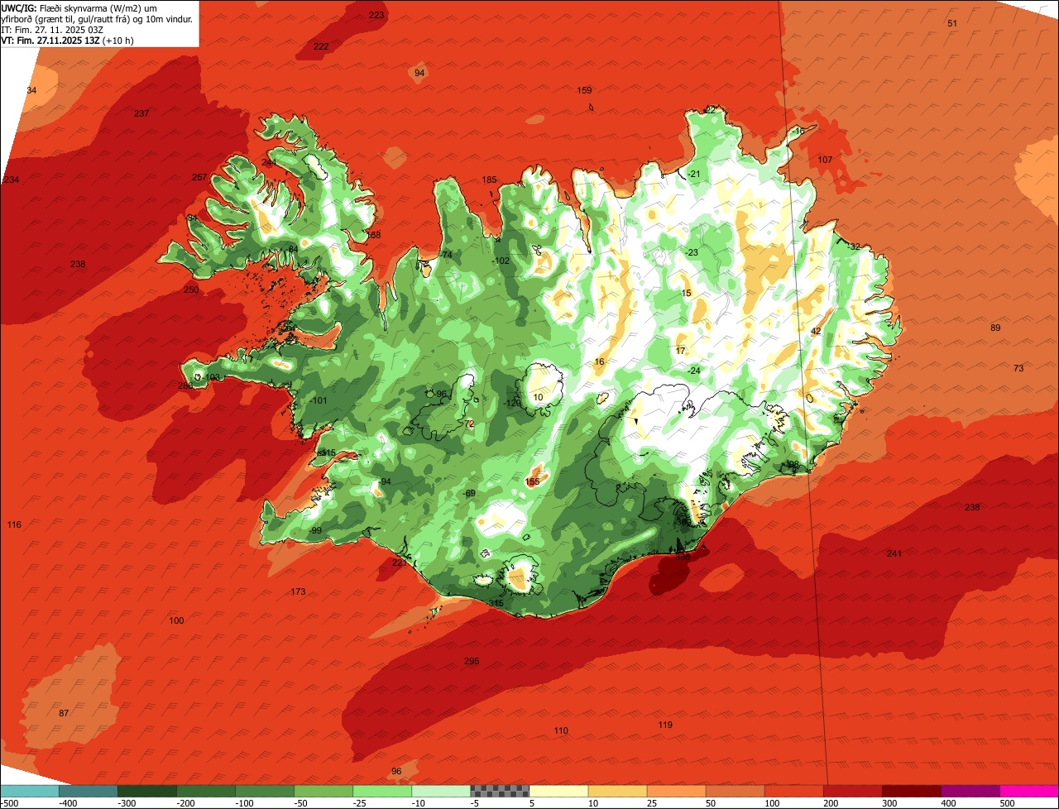Click the 295 value south of Iceland
This screenshot has width=1059, height=809.
point(472,661)
